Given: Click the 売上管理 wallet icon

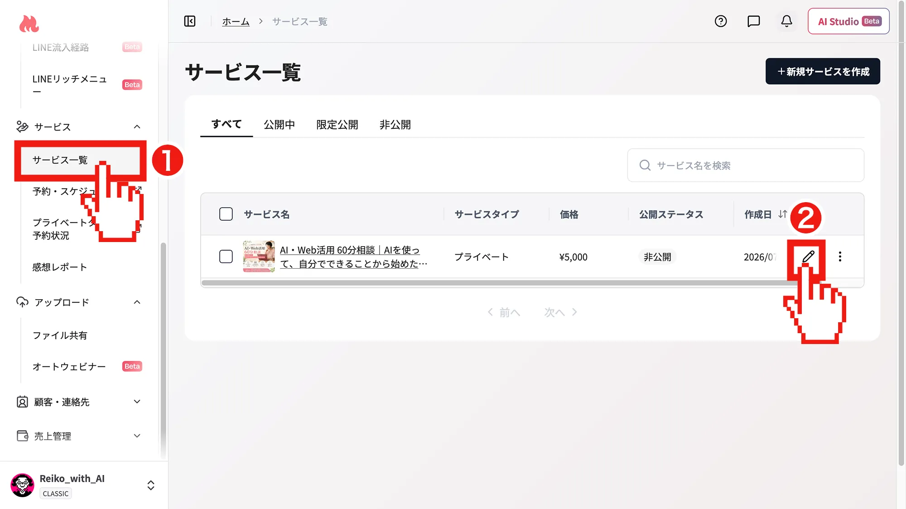Looking at the screenshot, I should (22, 436).
